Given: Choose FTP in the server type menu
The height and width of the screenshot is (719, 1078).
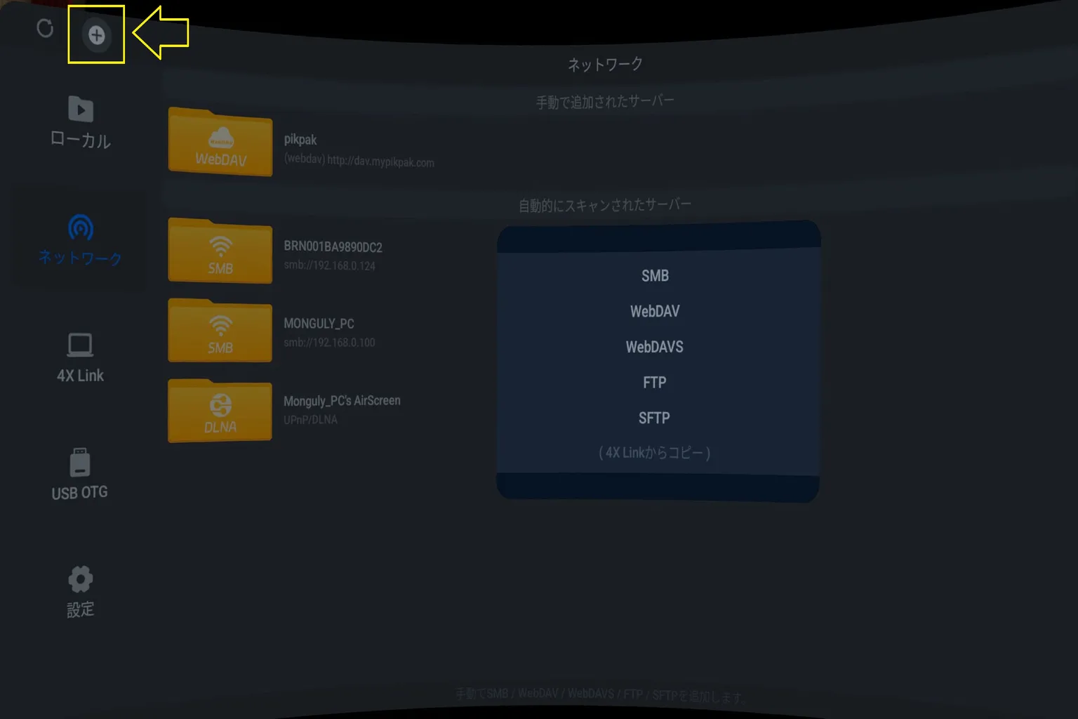Looking at the screenshot, I should [x=655, y=383].
